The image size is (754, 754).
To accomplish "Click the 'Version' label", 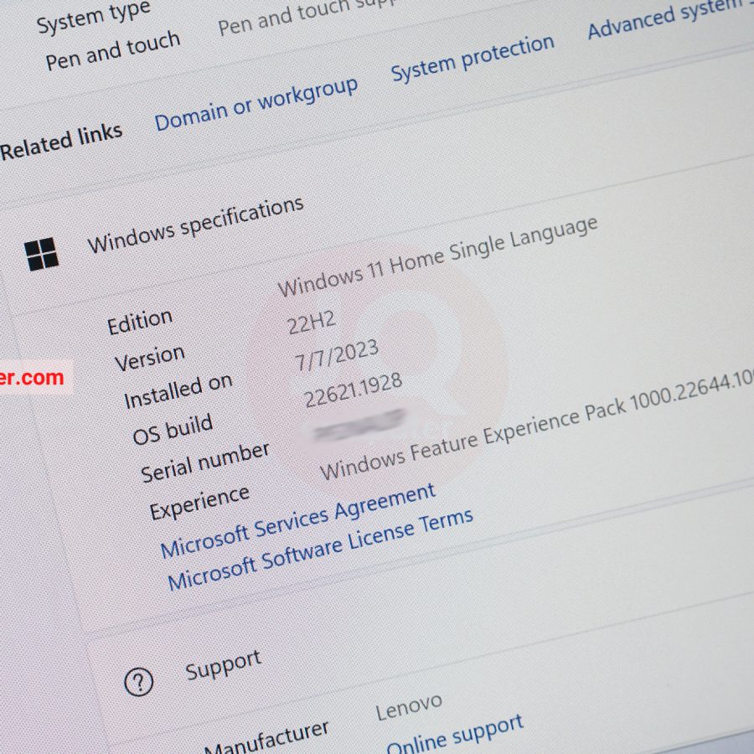I will 150,359.
